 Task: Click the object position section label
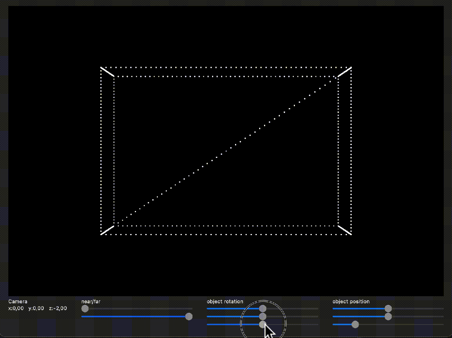351,301
